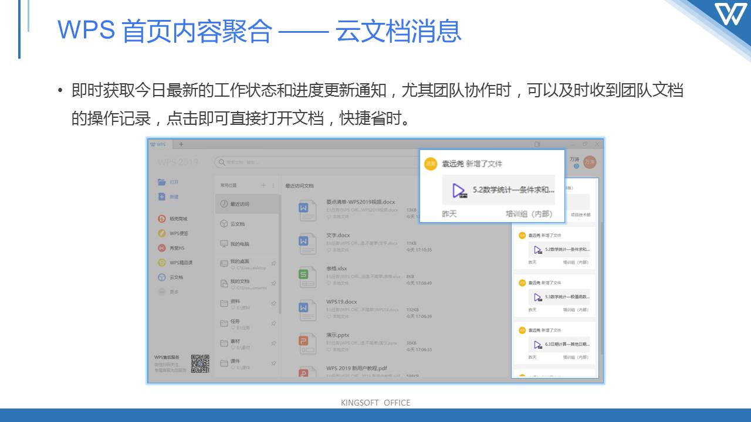Open 6.3日期计算 file in message list
751x422 pixels.
[x=559, y=344]
